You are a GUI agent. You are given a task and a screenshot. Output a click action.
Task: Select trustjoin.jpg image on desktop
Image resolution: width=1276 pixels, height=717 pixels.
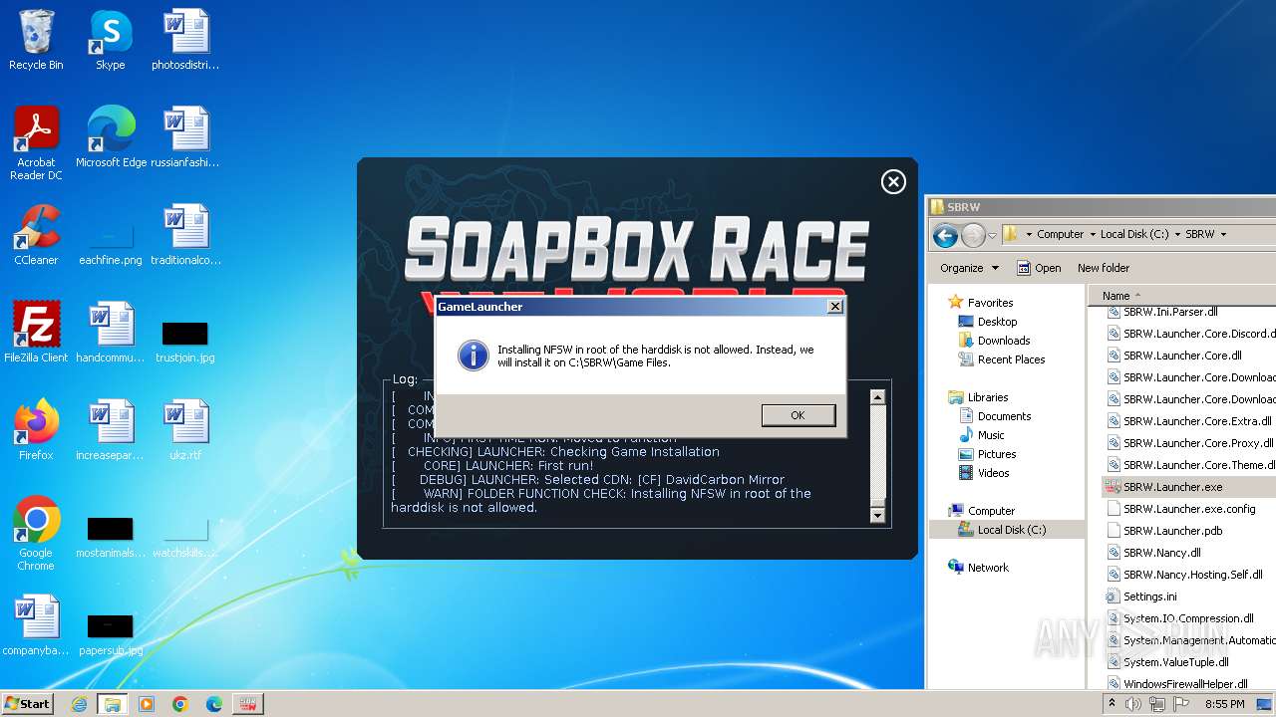point(185,342)
